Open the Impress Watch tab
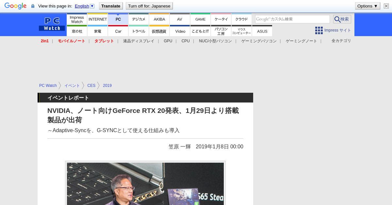 point(77,19)
